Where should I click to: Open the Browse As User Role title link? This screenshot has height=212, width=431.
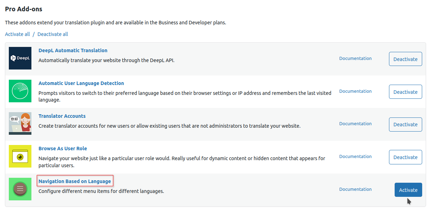coord(62,149)
